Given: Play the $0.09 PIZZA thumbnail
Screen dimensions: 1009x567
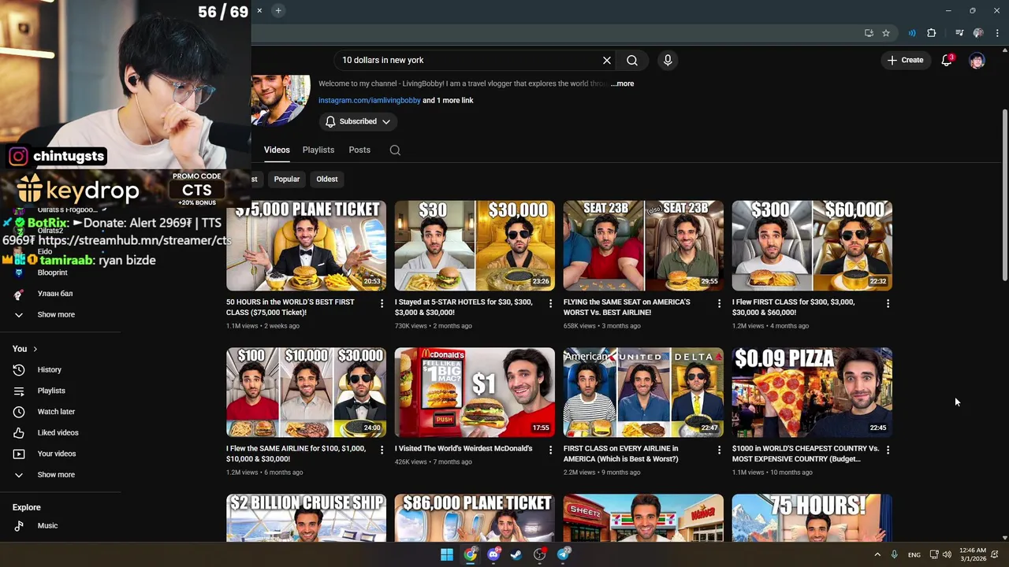Looking at the screenshot, I should [812, 392].
